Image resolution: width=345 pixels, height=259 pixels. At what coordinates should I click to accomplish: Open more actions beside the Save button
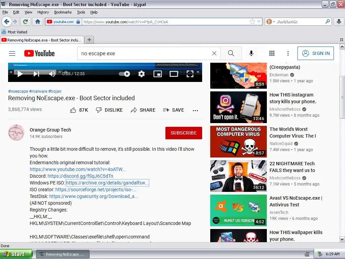195,110
